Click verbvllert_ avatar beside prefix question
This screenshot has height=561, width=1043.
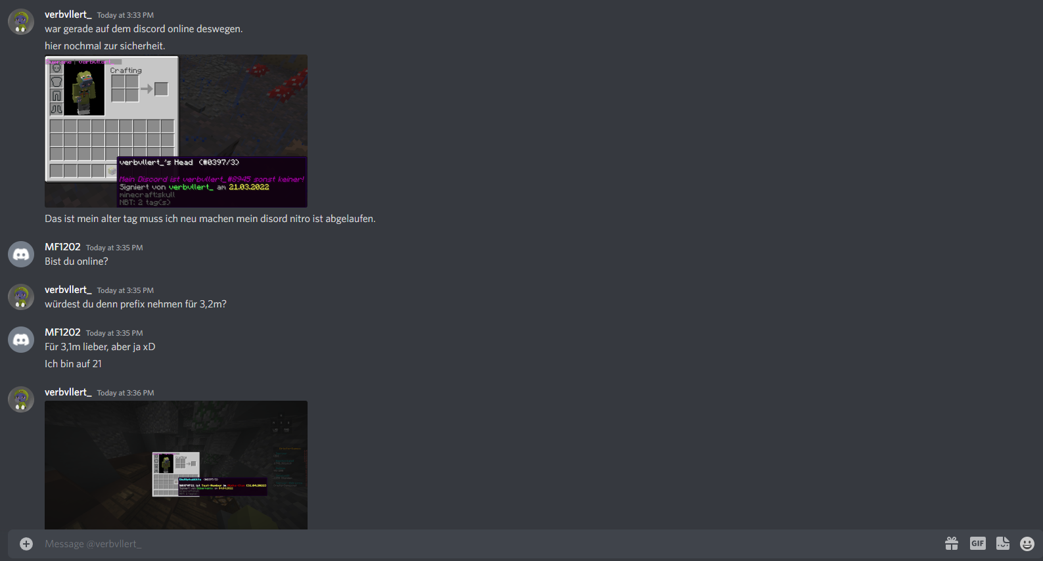21,297
